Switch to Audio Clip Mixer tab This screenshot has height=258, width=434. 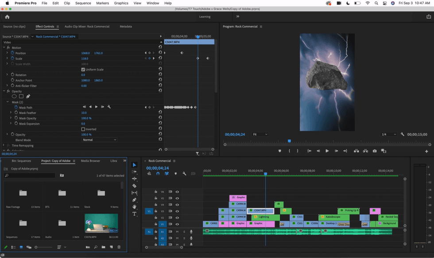click(x=87, y=27)
